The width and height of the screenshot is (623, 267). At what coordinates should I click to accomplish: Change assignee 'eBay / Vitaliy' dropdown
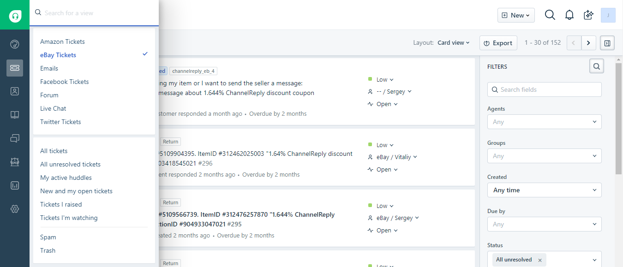(393, 157)
